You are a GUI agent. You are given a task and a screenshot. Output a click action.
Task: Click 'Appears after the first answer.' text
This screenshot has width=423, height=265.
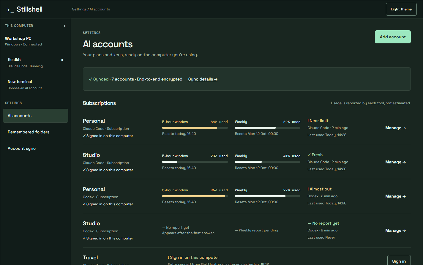pyautogui.click(x=188, y=233)
